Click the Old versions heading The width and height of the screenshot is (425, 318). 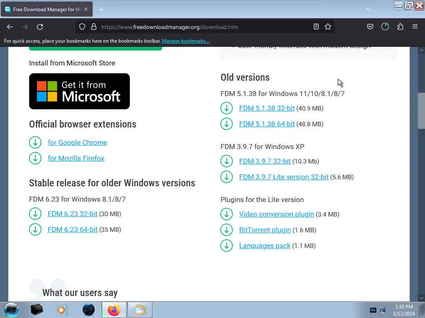pyautogui.click(x=245, y=77)
